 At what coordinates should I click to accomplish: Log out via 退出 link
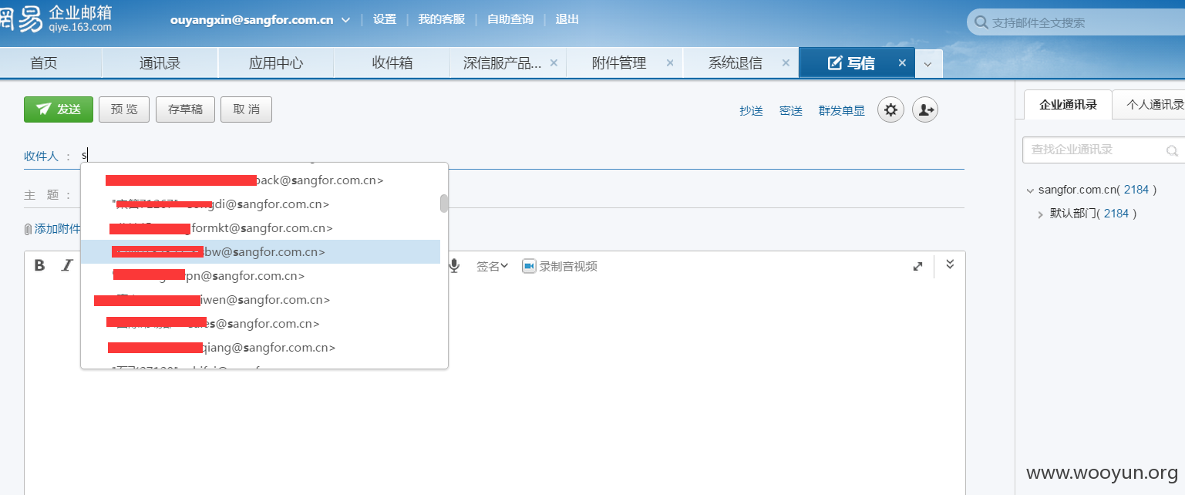(567, 19)
